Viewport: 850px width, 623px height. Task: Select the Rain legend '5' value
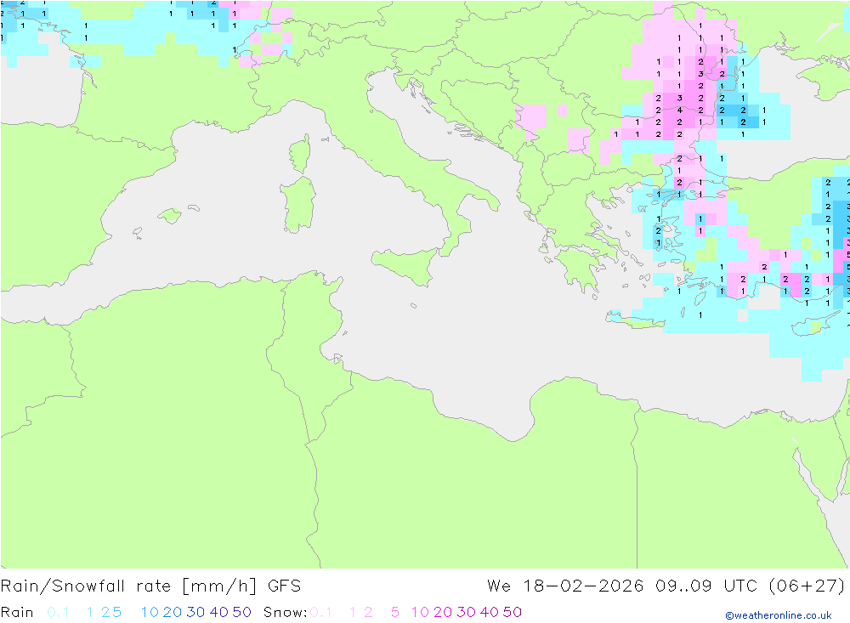[117, 612]
